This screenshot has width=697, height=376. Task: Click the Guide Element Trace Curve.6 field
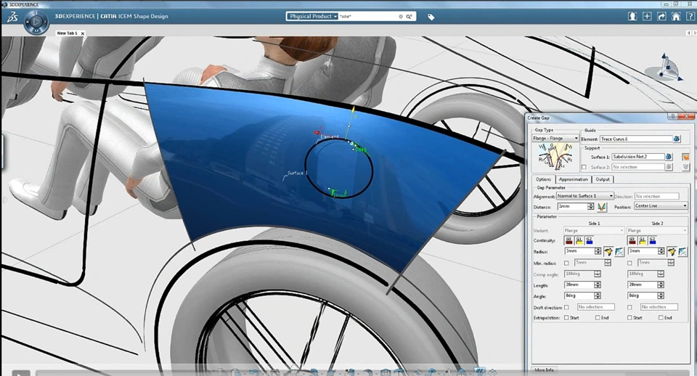pyautogui.click(x=636, y=139)
